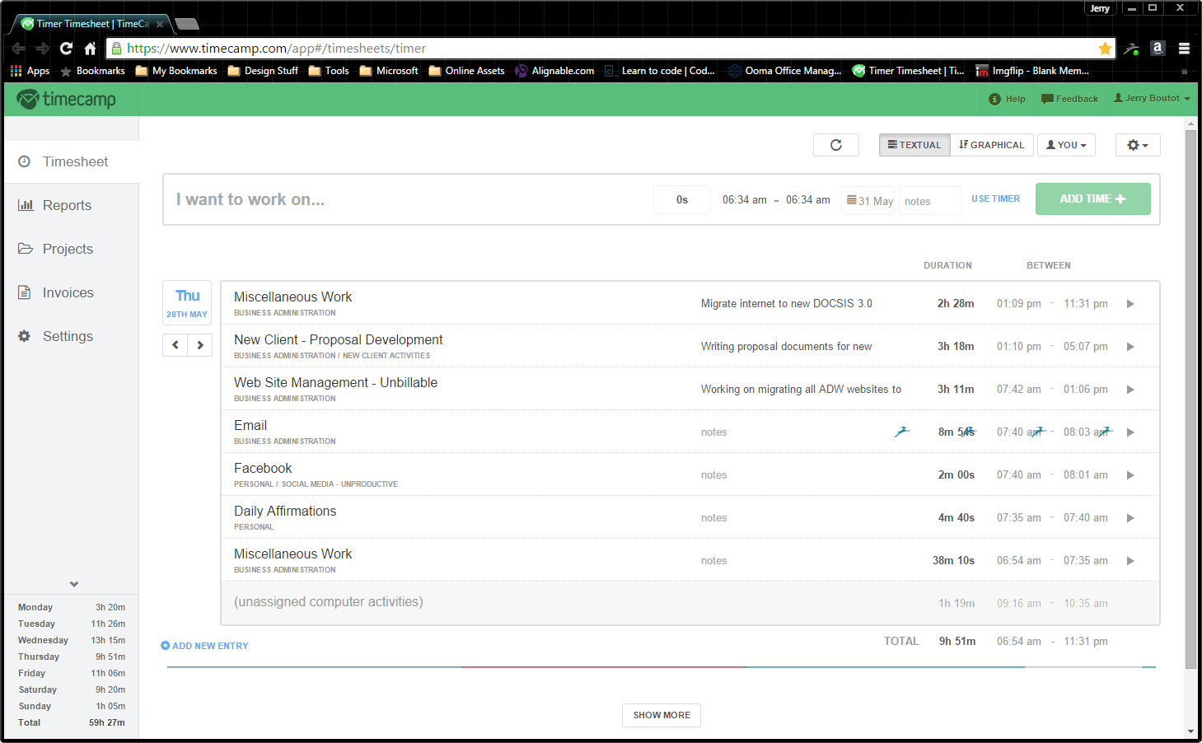Start timer for Web Site Management row
This screenshot has height=743, width=1202.
(1130, 390)
